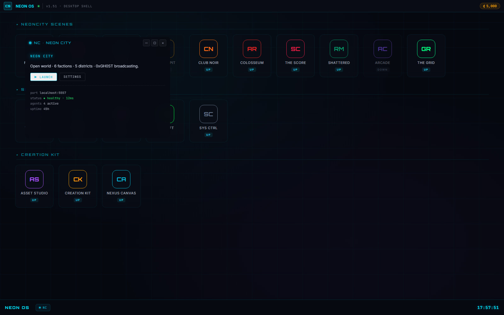Click the Colosseum label
Screen dimensions: 504x315
pos(252,63)
